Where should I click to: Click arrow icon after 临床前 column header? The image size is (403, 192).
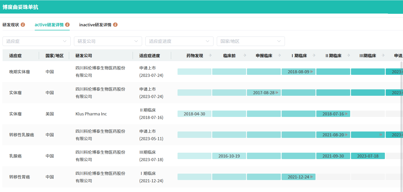coord(245,55)
